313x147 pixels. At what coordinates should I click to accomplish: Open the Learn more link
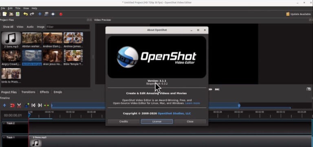(x=192, y=103)
